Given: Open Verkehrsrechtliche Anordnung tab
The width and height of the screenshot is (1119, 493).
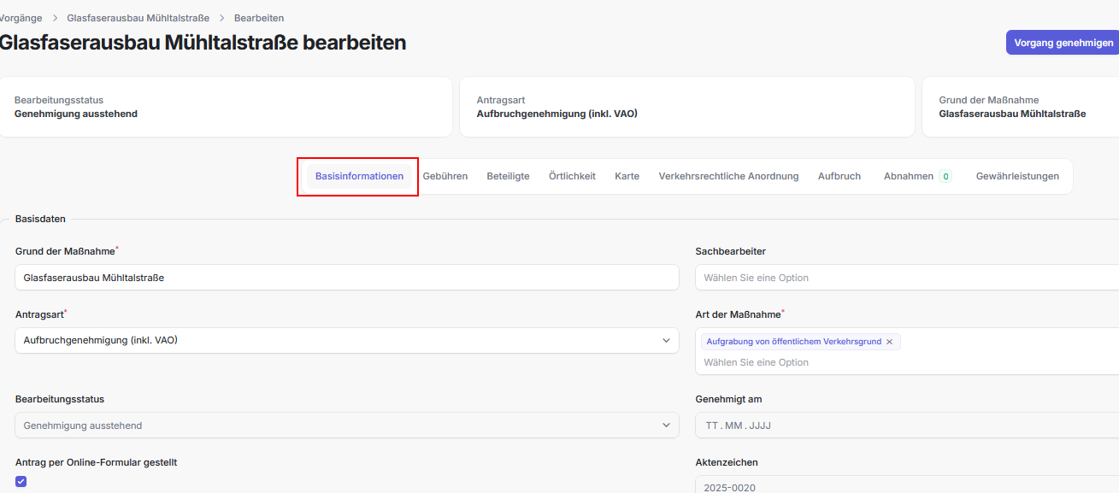Looking at the screenshot, I should tap(728, 176).
